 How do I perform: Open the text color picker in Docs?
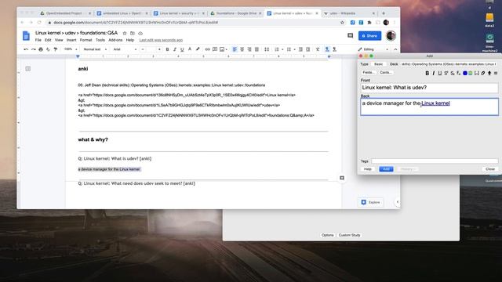[x=190, y=49]
